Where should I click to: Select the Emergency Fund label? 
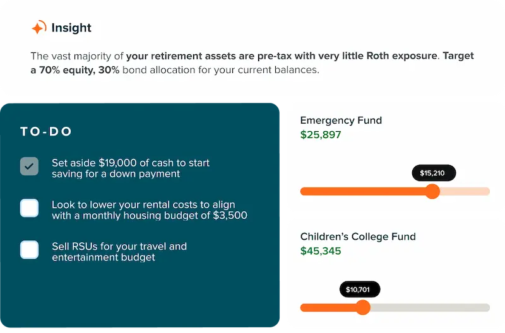point(341,120)
